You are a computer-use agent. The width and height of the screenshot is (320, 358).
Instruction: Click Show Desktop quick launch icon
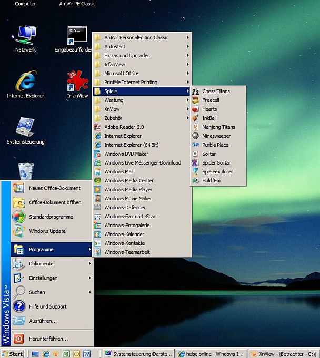tap(35, 354)
